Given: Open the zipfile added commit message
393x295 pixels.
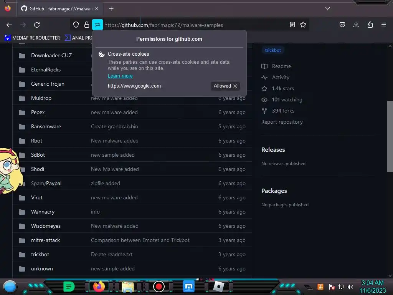Looking at the screenshot, I should 106,183.
